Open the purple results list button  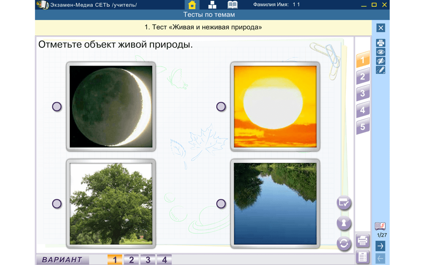(363, 257)
